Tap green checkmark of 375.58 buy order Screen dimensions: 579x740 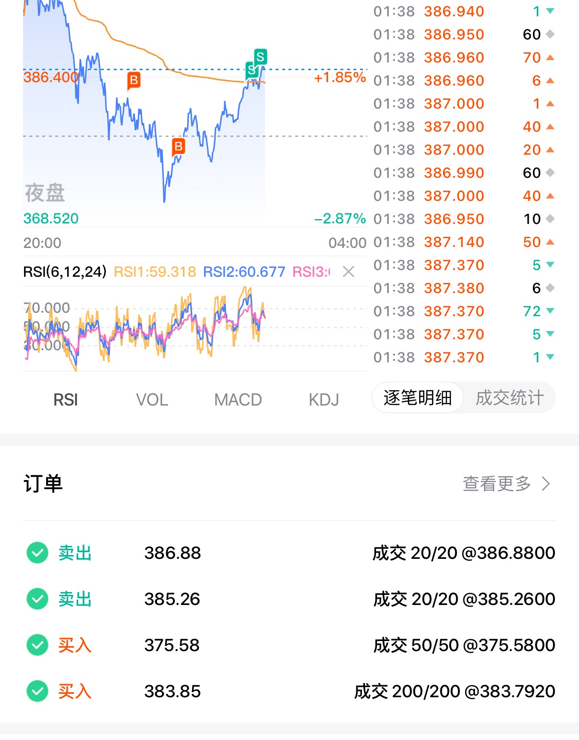coord(37,645)
